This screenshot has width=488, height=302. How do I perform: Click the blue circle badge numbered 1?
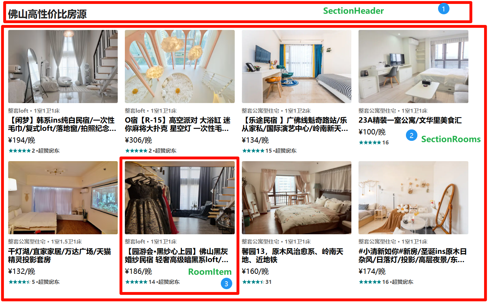click(443, 9)
